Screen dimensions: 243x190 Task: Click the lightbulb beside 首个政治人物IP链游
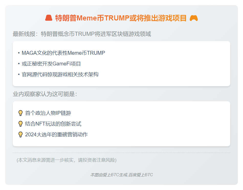[20, 113]
